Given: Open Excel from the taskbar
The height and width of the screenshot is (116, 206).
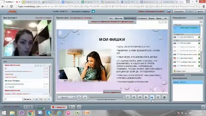Looking at the screenshot, I should coord(78,113).
